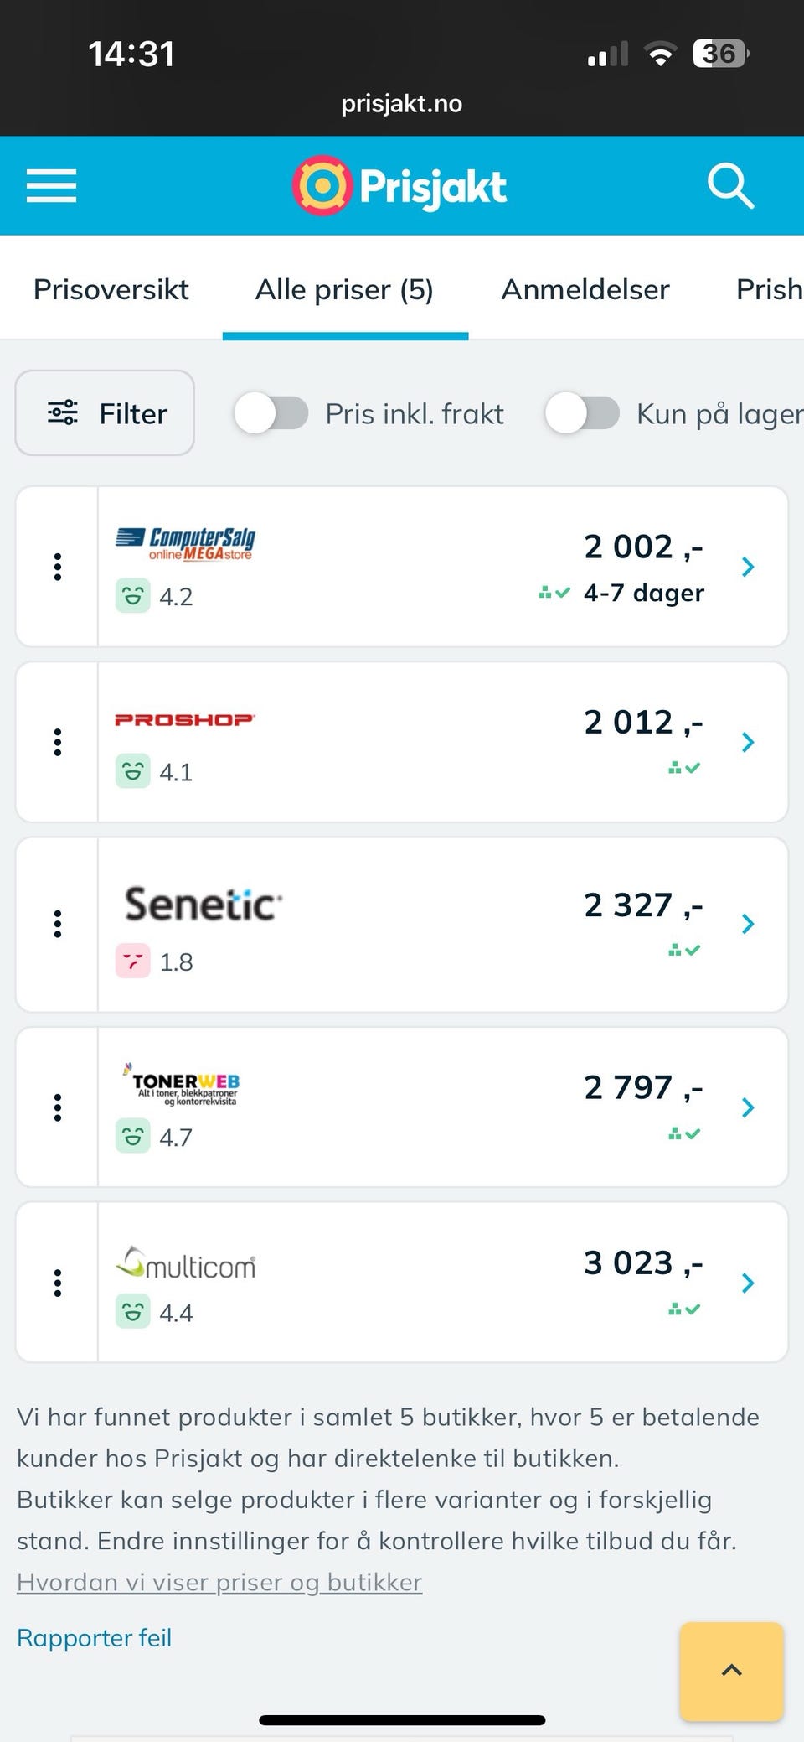Open three-dot menu for Tonerweb offer
Image resolution: width=804 pixels, height=1742 pixels.
tap(58, 1107)
